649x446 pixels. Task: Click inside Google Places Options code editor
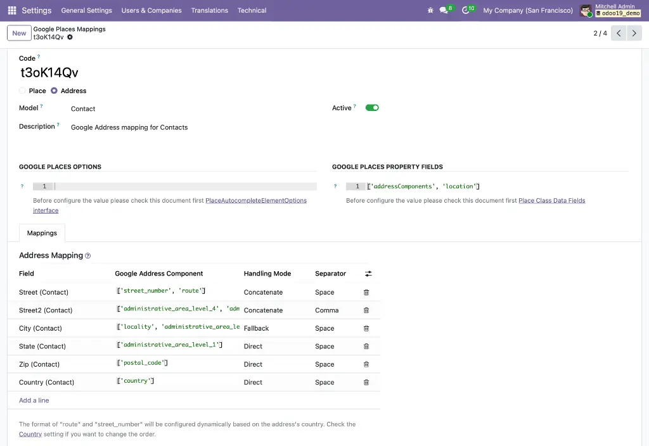(x=185, y=187)
